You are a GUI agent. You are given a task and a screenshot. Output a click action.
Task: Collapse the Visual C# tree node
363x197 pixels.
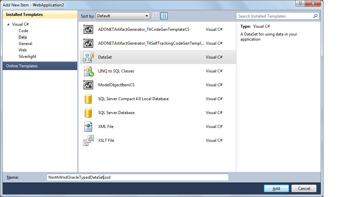pos(8,24)
